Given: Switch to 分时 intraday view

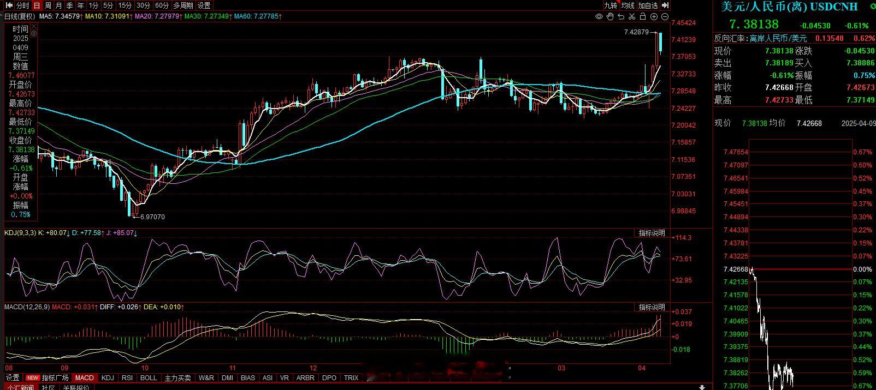Looking at the screenshot, I should click(22, 5).
